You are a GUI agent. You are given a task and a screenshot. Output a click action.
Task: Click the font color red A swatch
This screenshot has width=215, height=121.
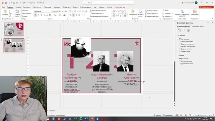64,15
